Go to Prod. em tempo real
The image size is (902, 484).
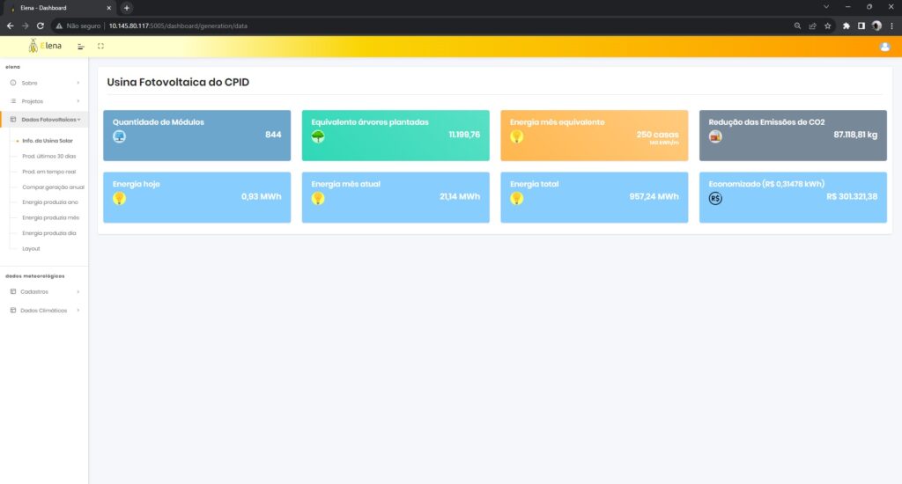[x=48, y=172]
